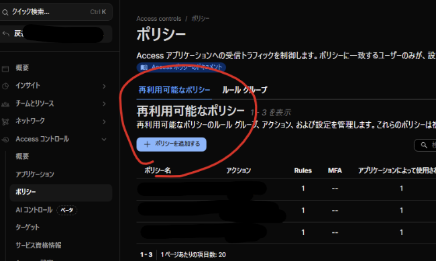The image size is (436, 261).
Task: Open サービス資格情報 in the sidebar
Action: (x=38, y=245)
